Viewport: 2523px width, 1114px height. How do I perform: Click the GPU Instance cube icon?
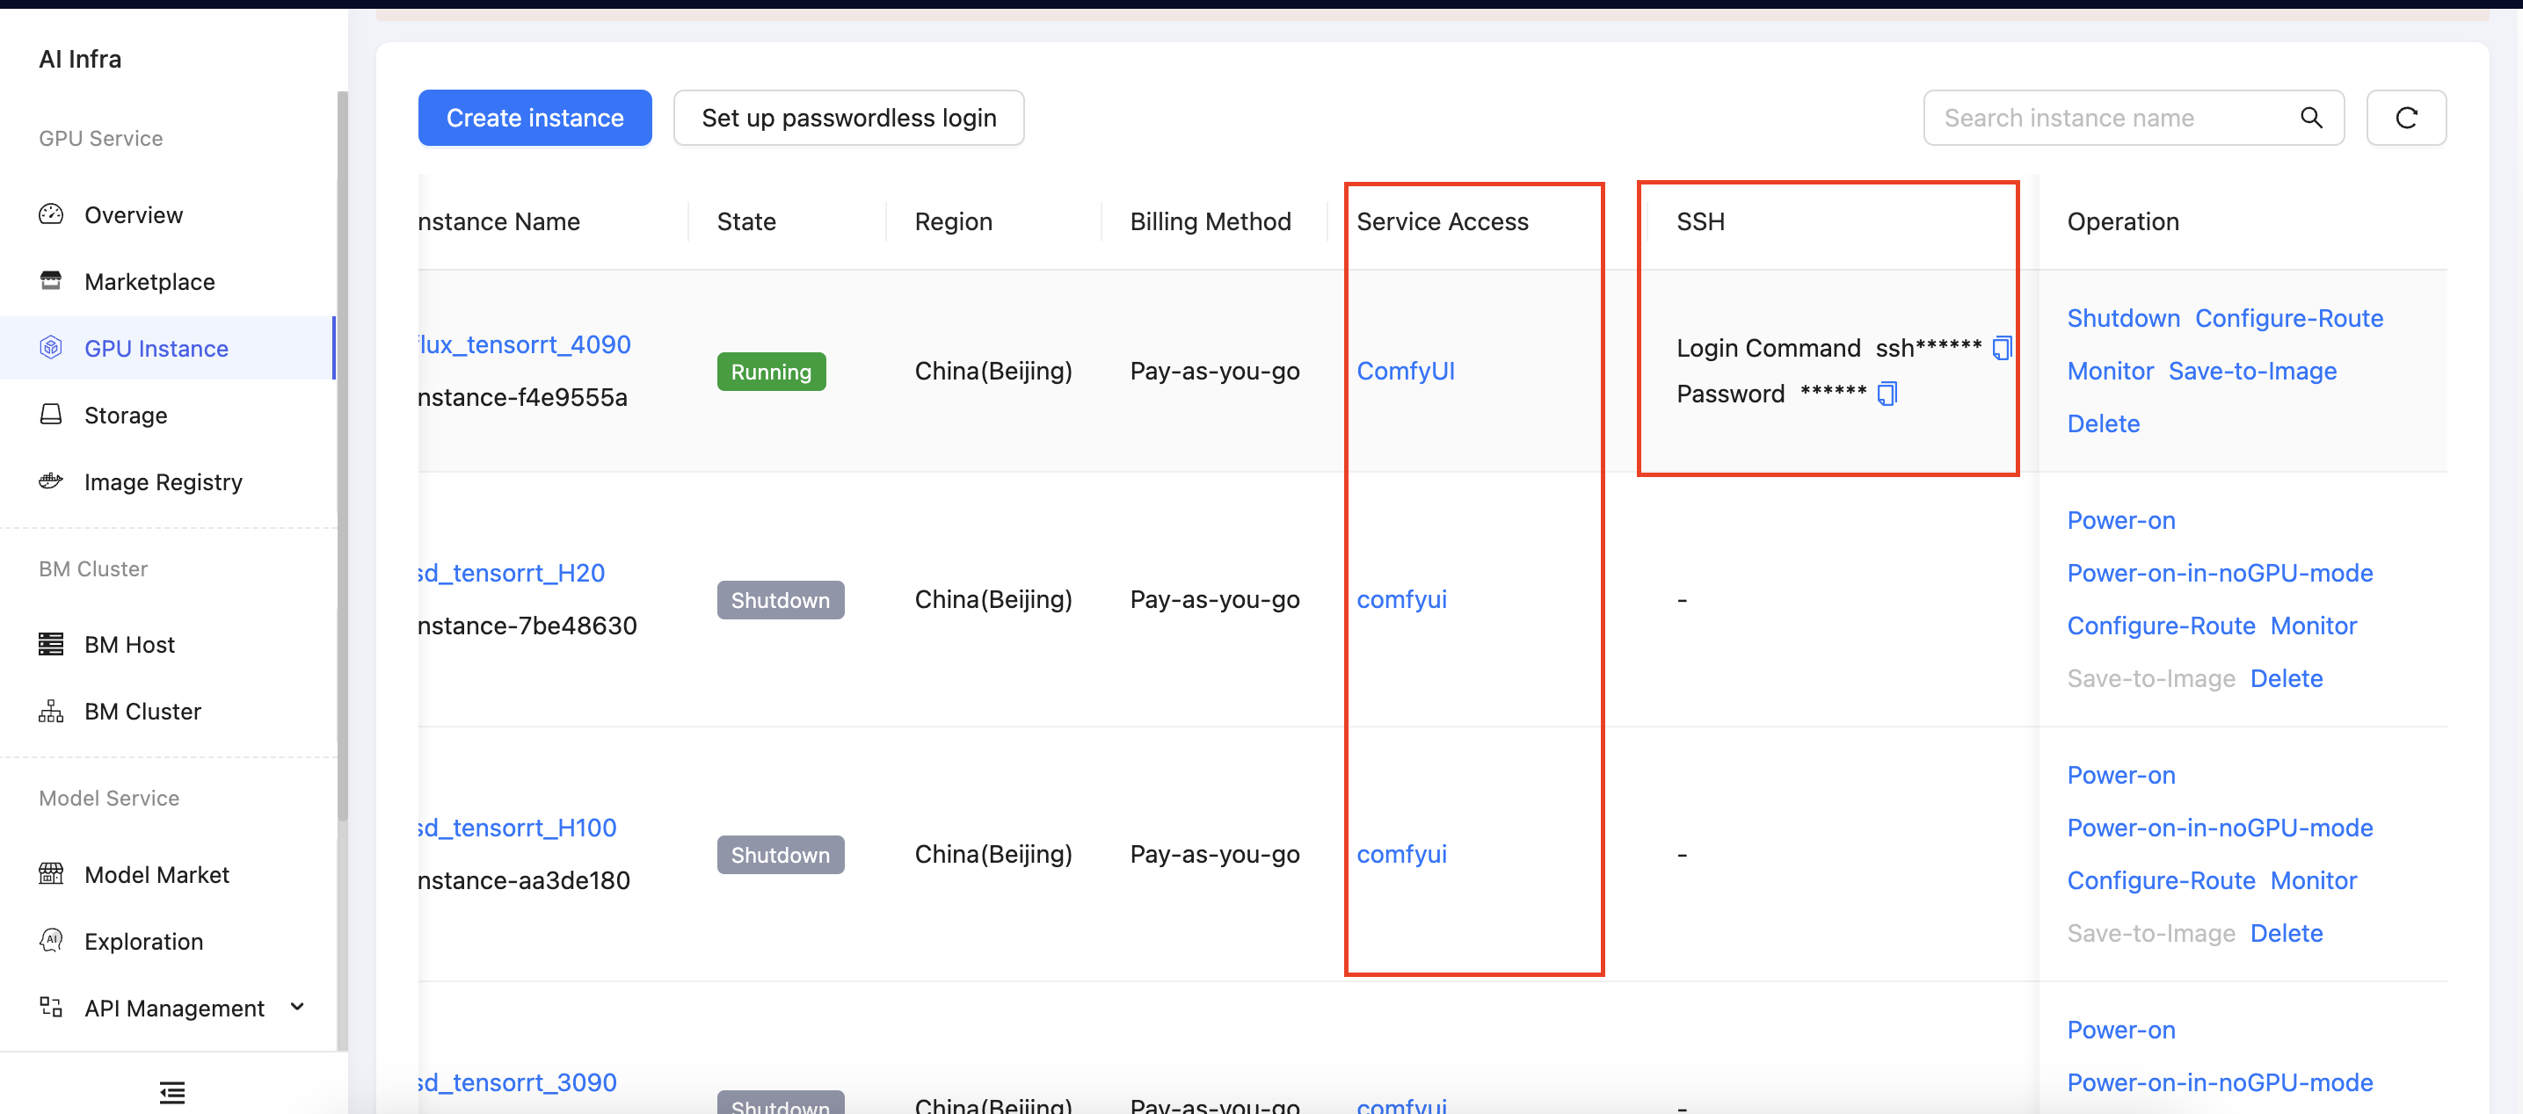[x=51, y=348]
